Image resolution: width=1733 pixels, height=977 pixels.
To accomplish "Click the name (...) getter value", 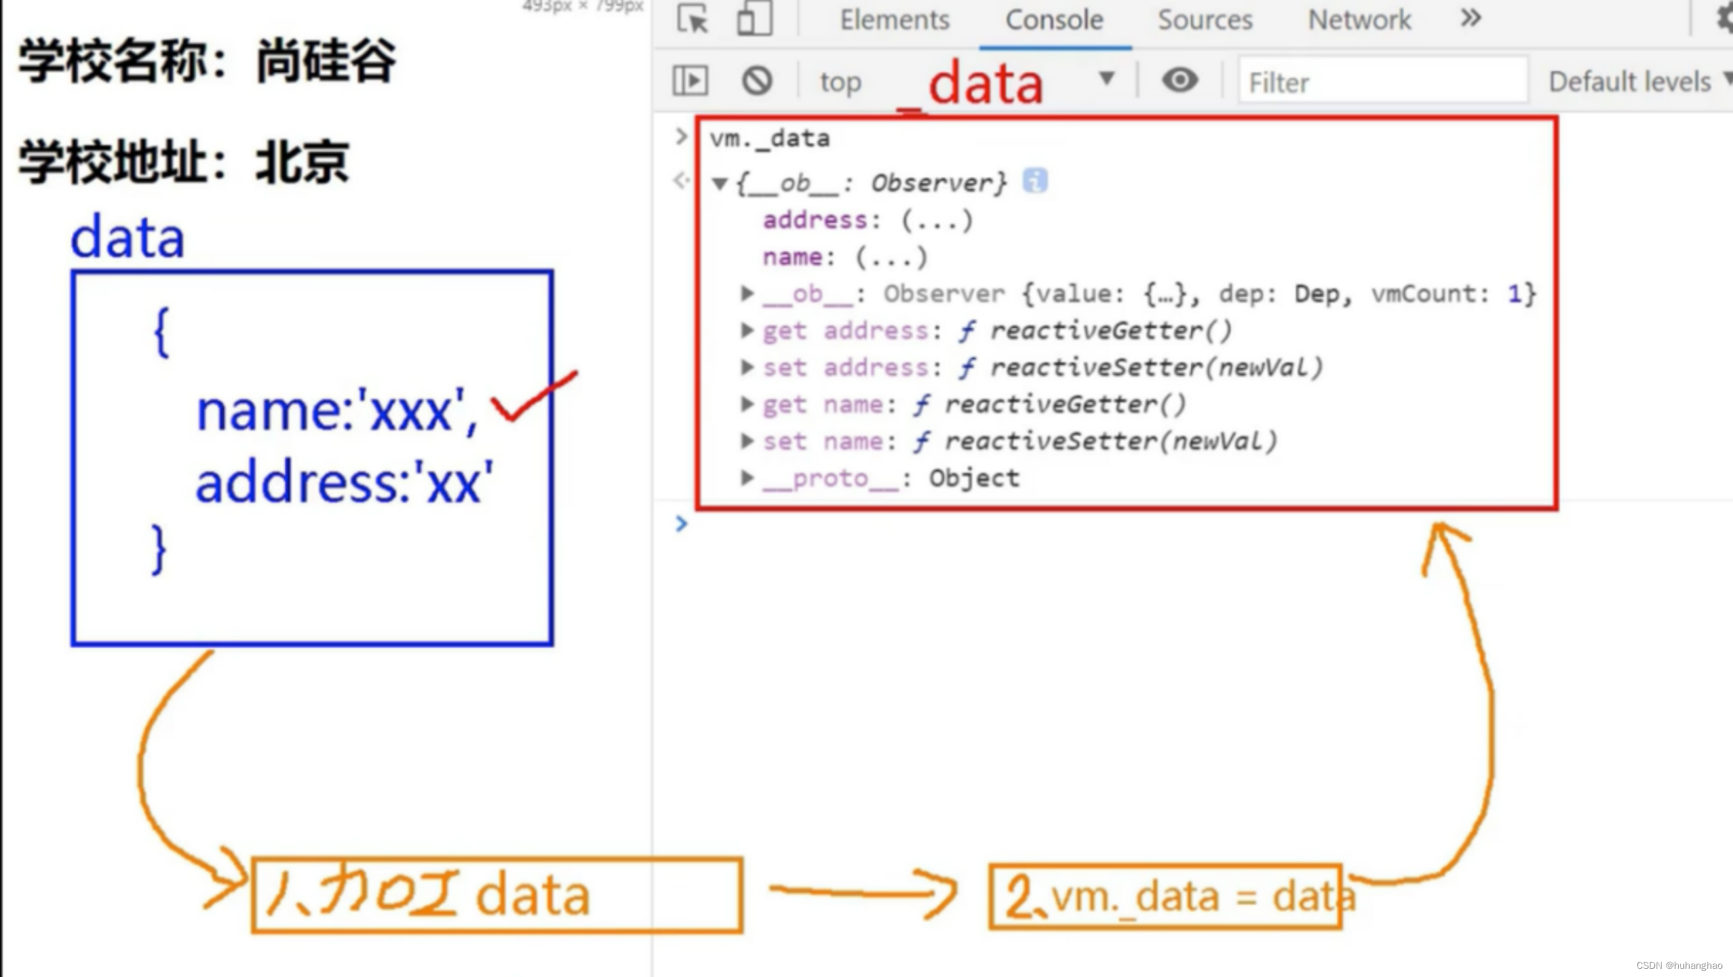I will [891, 257].
